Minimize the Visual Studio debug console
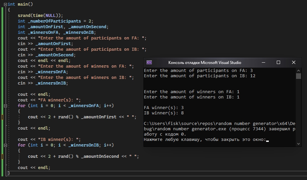Screen dimensions: 307x180 (263, 62)
